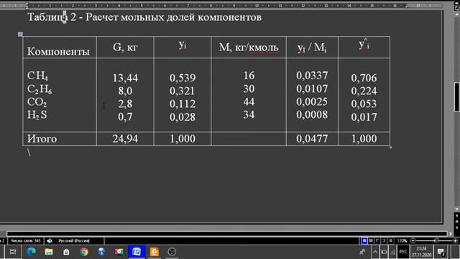
Task: Click the zoom in plus button
Action: (455, 241)
